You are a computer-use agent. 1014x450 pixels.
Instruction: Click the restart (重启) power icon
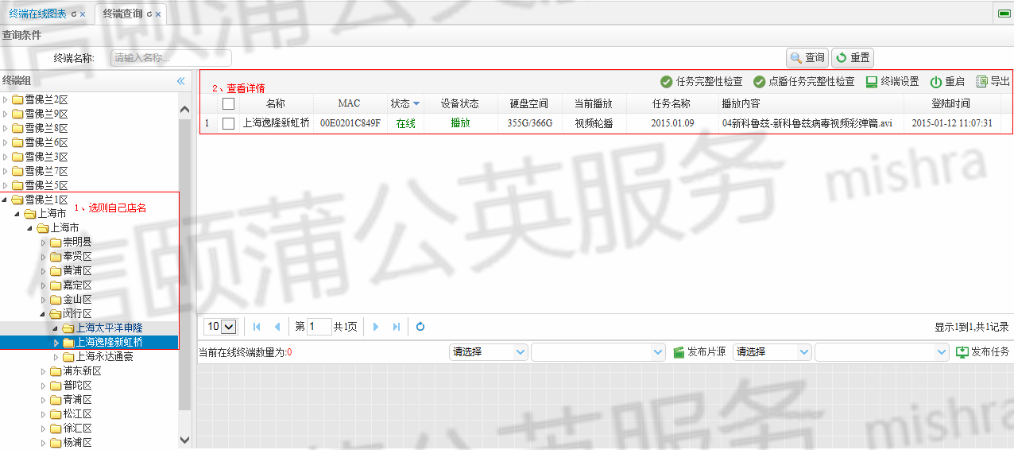coord(936,82)
